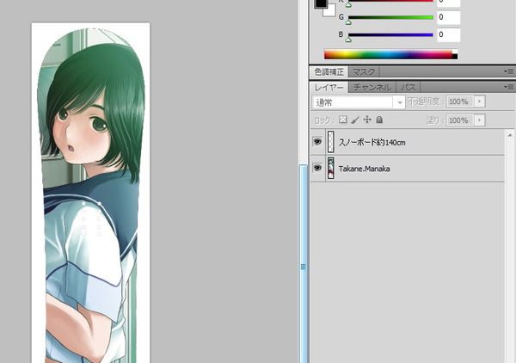Viewport: 516px width, 363px height.
Task: Click the layers panel scroll up arrow
Action: point(510,135)
